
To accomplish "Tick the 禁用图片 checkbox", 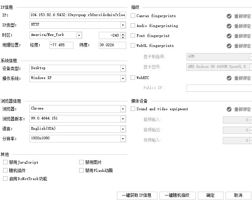I will click(x=81, y=162).
